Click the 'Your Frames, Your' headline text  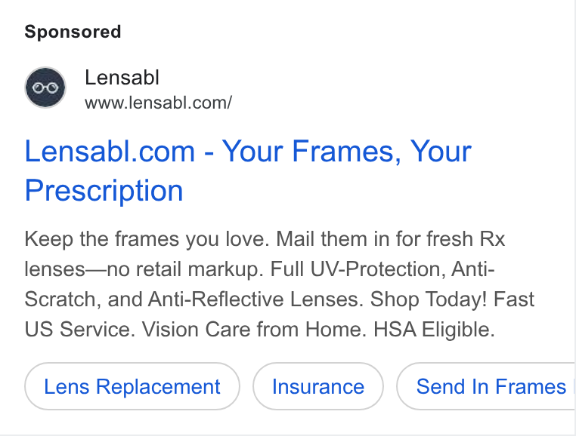point(347,151)
